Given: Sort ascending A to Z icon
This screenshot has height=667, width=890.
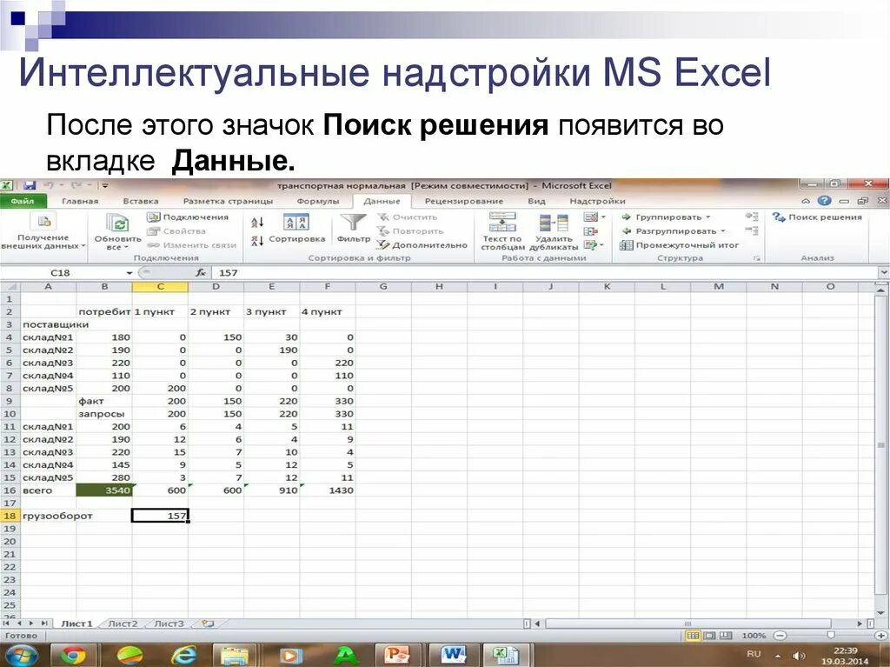Looking at the screenshot, I should click(257, 222).
